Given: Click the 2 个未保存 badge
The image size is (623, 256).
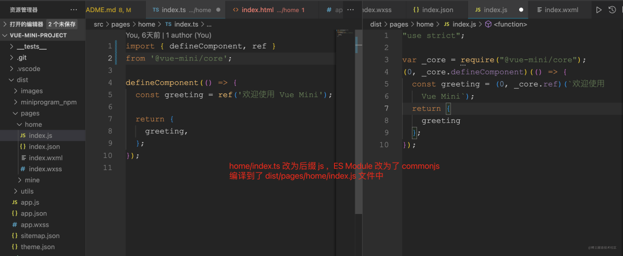Looking at the screenshot, I should pos(62,24).
